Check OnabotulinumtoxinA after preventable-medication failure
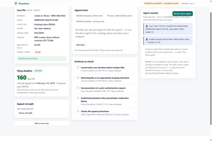The width and height of the screenshot is (212, 141). pyautogui.click(x=78, y=98)
